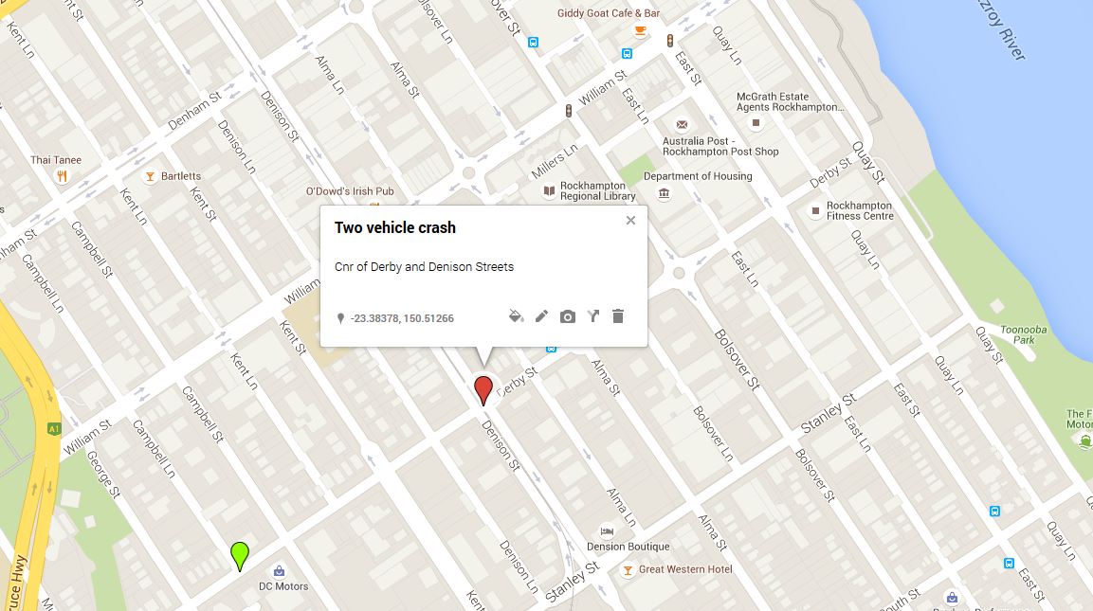Open the Great Western Hotel marker
1093x611 pixels.
[628, 570]
